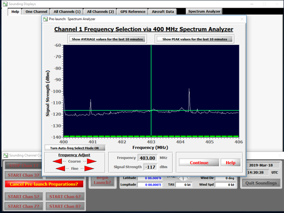Click the Sounding Displays window icon

coord(5,4)
